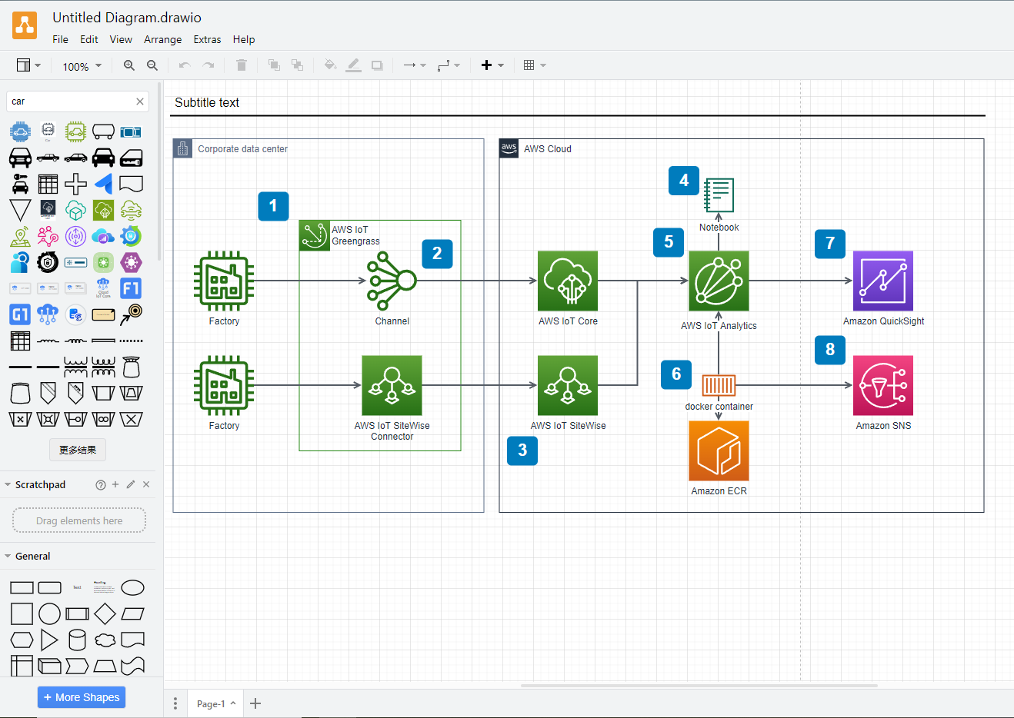Click the delete trash can icon
The height and width of the screenshot is (718, 1014).
(x=242, y=65)
